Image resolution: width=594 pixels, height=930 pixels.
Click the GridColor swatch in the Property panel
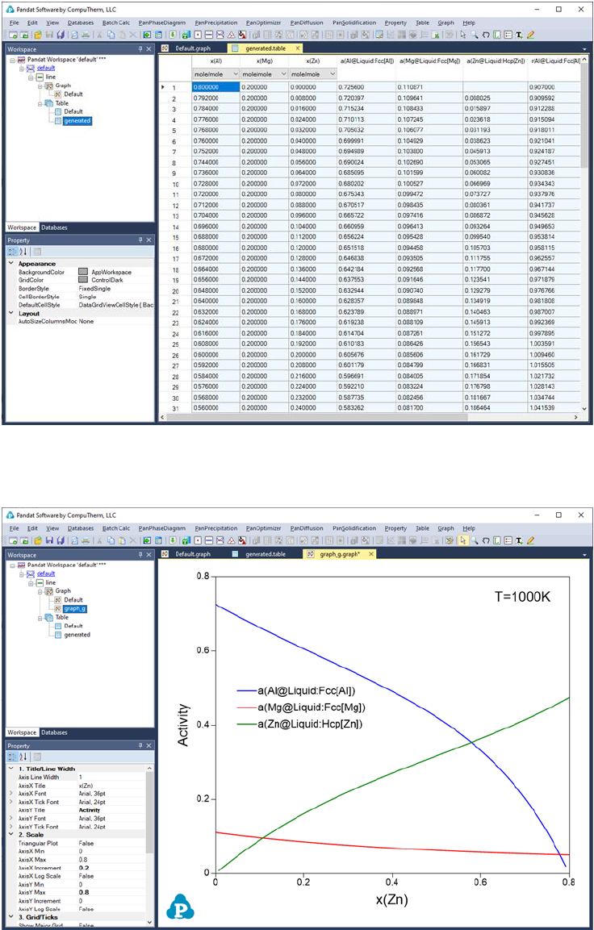(x=84, y=279)
